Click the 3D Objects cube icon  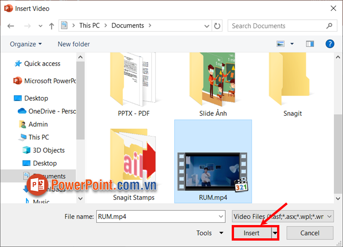coord(27,150)
